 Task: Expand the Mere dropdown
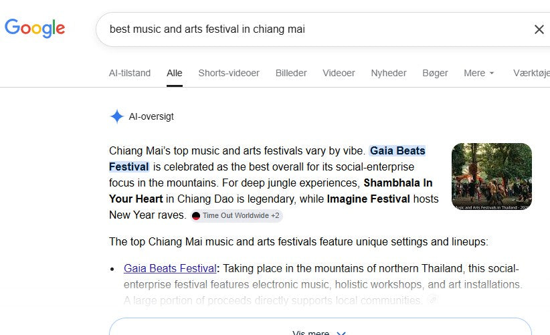[x=478, y=73]
